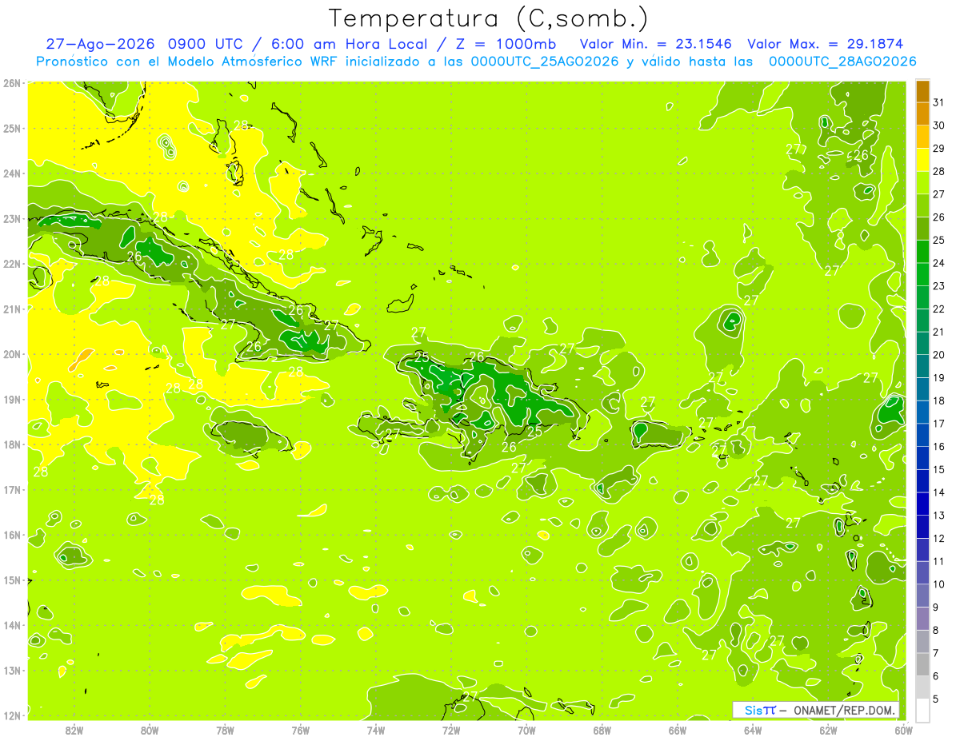Click the number 30 on the color bar
This screenshot has height=741, width=960.
939,125
